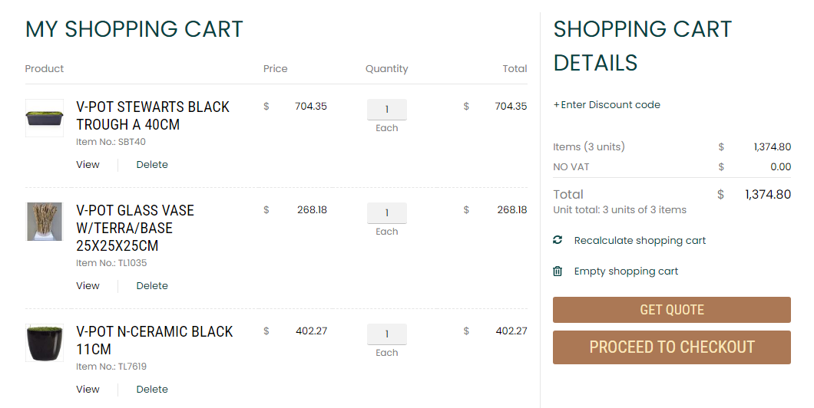Expand the Enter Discount code section
Image resolution: width=814 pixels, height=408 pixels.
pos(607,105)
